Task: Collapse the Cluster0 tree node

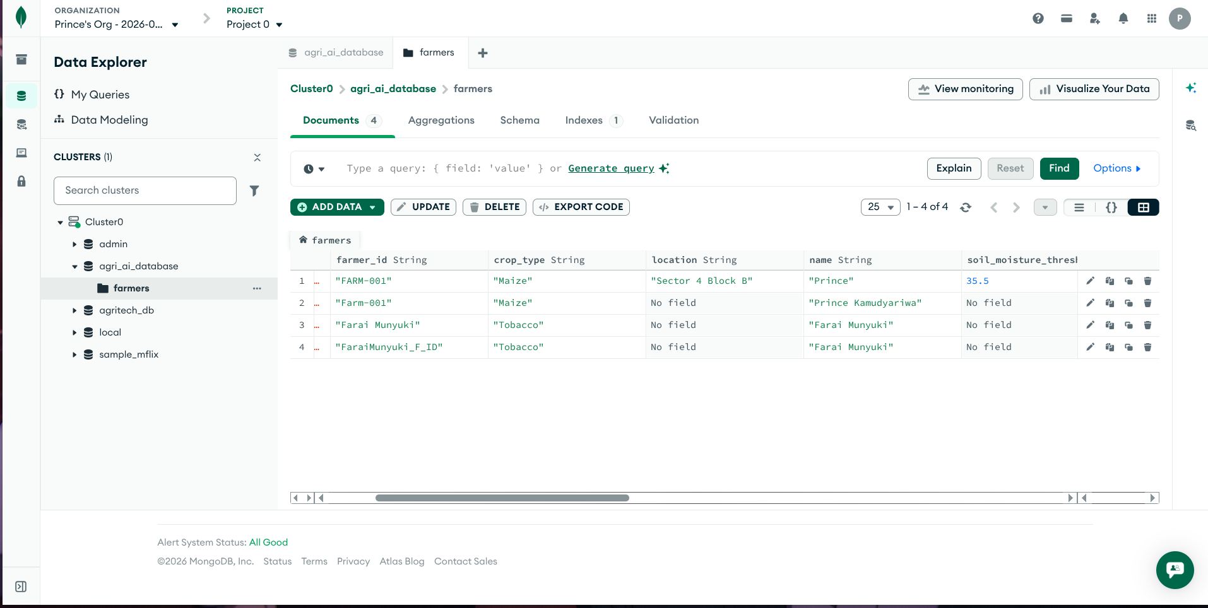Action: point(60,223)
